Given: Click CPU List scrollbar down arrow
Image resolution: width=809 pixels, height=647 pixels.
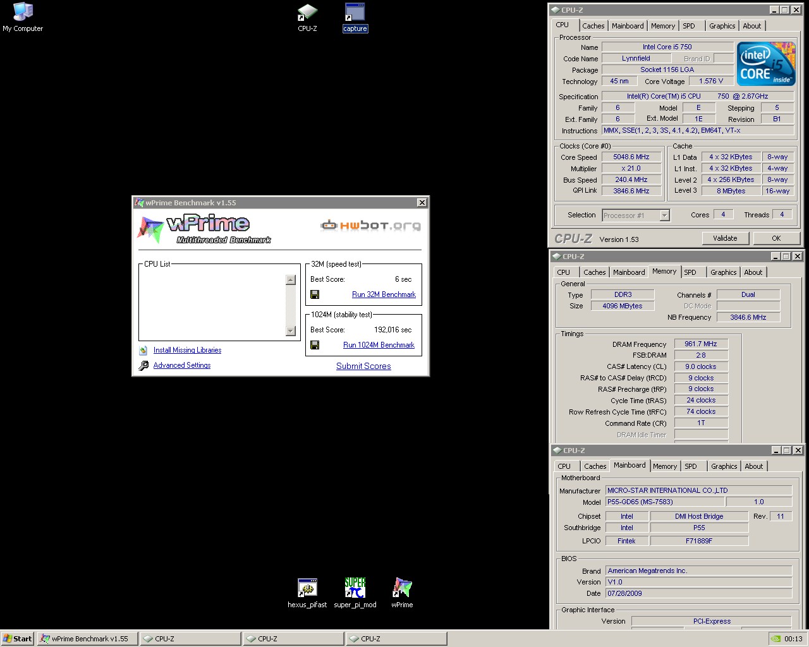Looking at the screenshot, I should (x=291, y=331).
